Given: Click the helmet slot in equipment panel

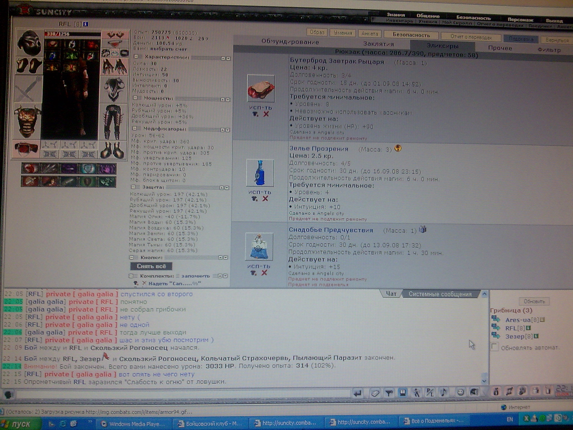Looking at the screenshot, I should click(x=30, y=43).
